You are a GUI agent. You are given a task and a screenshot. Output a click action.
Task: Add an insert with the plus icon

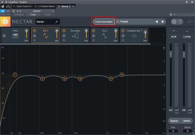click(6, 2)
